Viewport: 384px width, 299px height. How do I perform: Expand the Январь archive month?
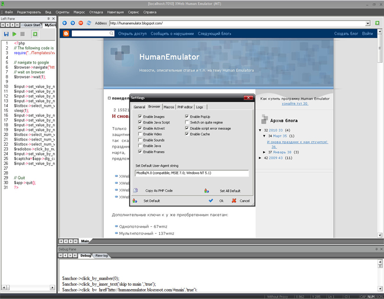point(265,152)
